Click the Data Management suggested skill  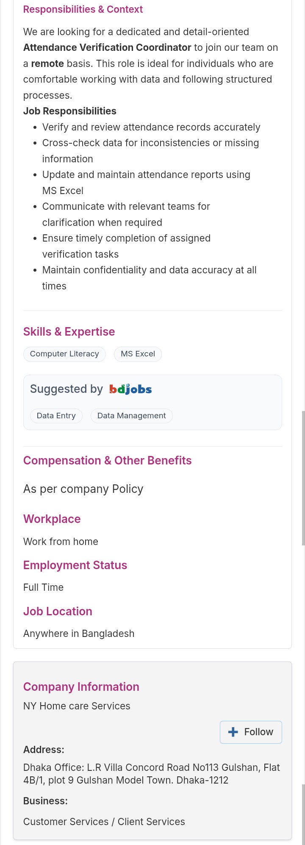131,416
